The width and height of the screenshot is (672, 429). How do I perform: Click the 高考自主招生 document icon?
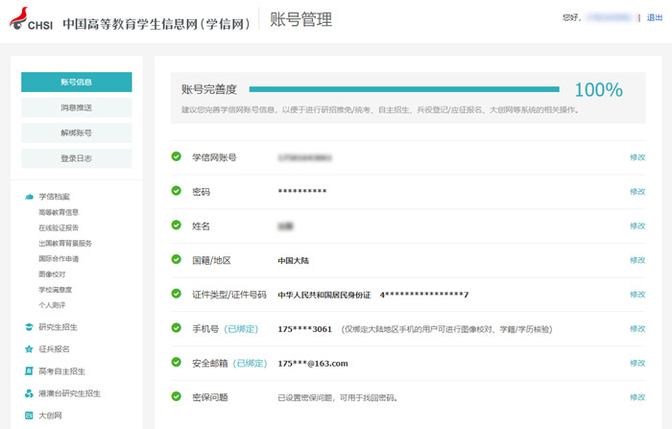click(29, 371)
